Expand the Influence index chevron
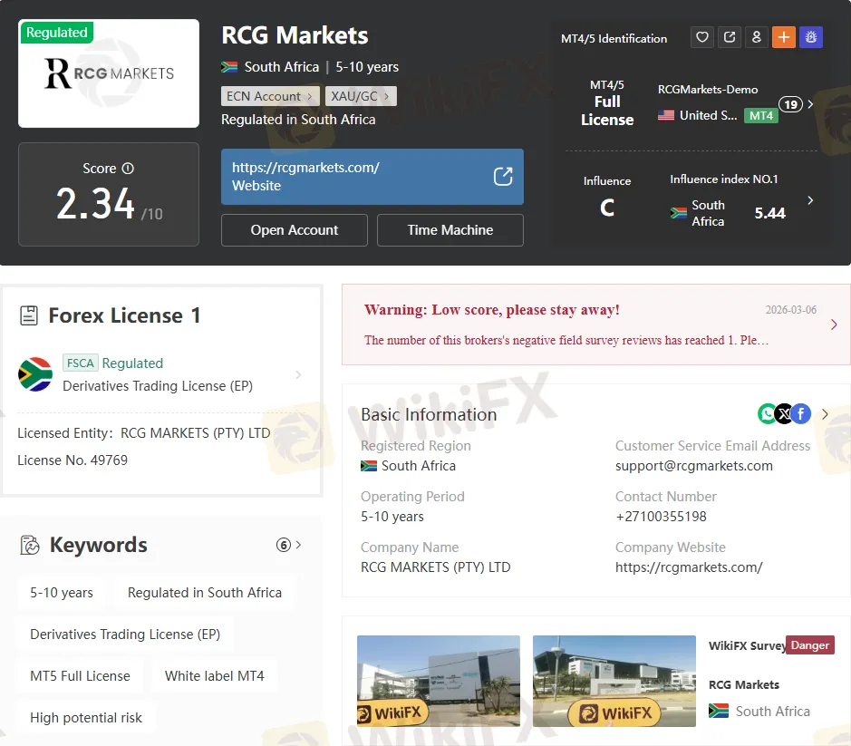Image resolution: width=851 pixels, height=746 pixels. (810, 200)
